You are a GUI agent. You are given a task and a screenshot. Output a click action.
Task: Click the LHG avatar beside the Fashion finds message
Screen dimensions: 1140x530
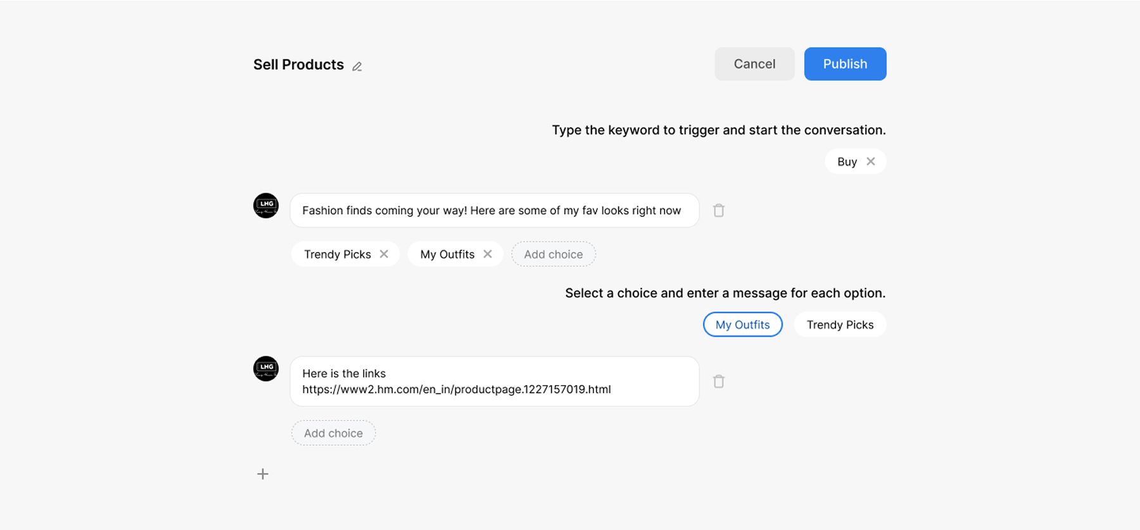coord(266,206)
